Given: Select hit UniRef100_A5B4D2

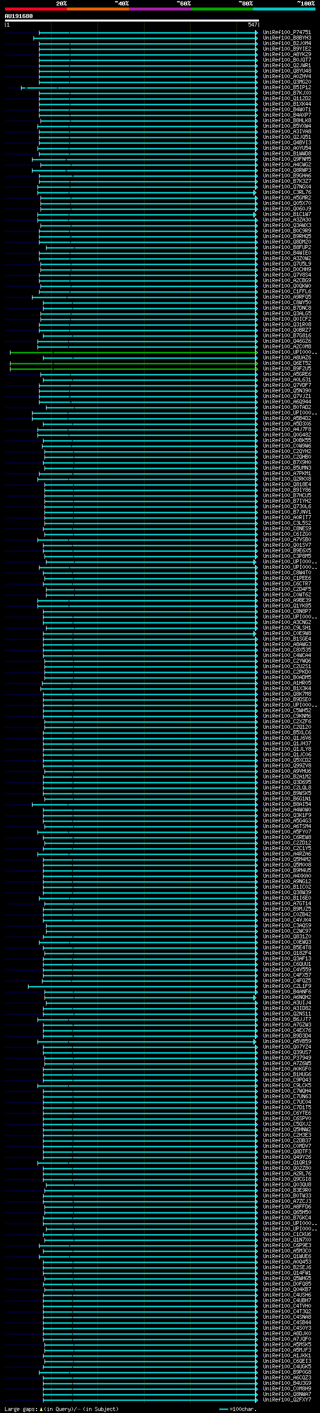Looking at the screenshot, I should [286, 419].
